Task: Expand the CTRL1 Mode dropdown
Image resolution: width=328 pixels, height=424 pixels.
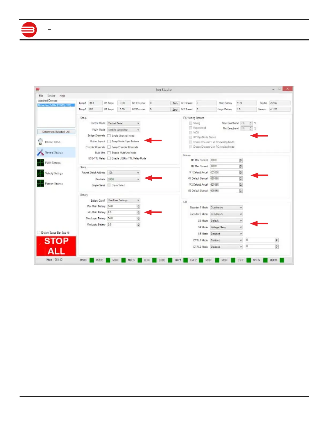Action: (x=226, y=240)
